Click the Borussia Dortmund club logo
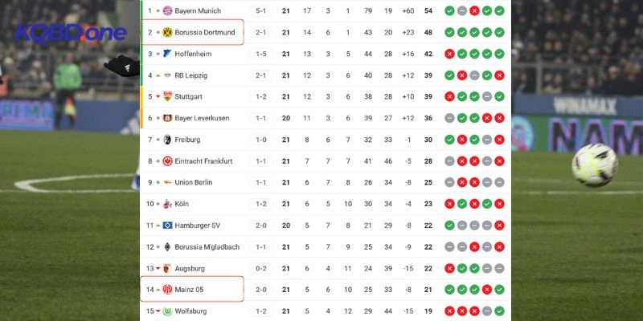Image resolution: width=643 pixels, height=321 pixels. pyautogui.click(x=167, y=32)
